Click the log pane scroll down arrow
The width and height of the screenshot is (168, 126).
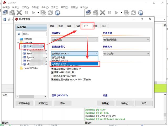[x=165, y=119]
